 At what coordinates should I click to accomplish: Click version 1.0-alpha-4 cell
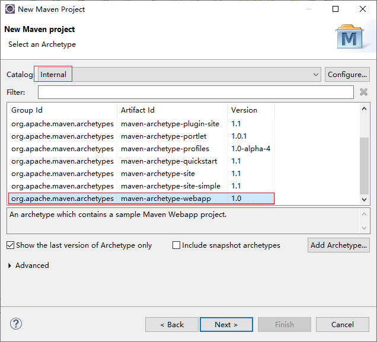point(251,149)
